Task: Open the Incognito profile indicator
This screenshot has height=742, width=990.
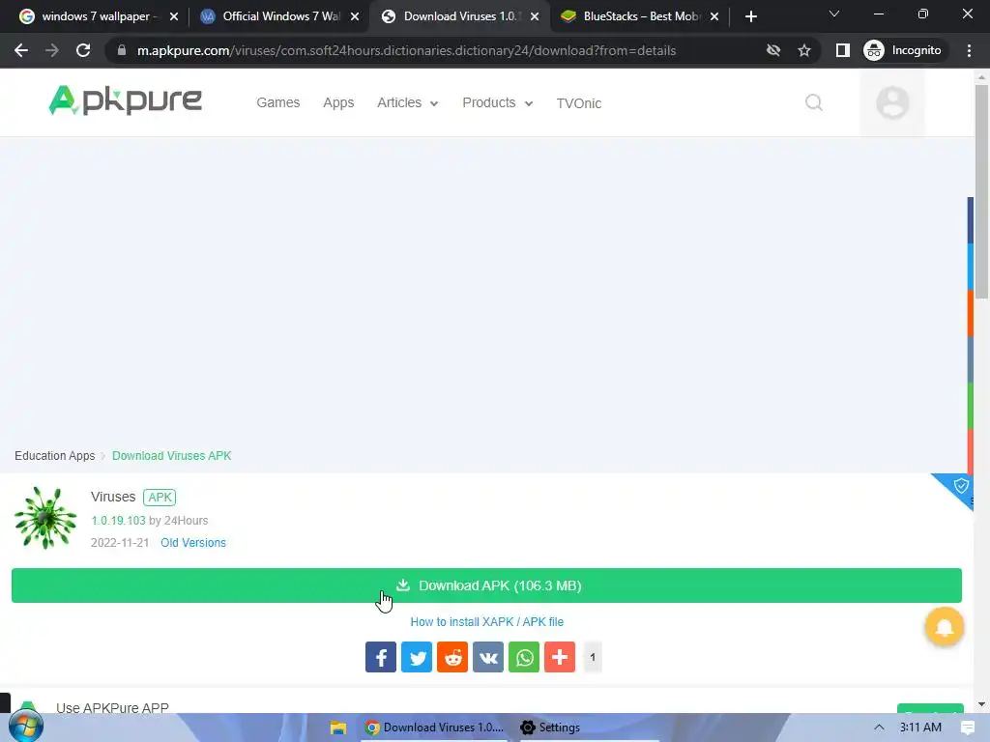Action: [x=903, y=50]
